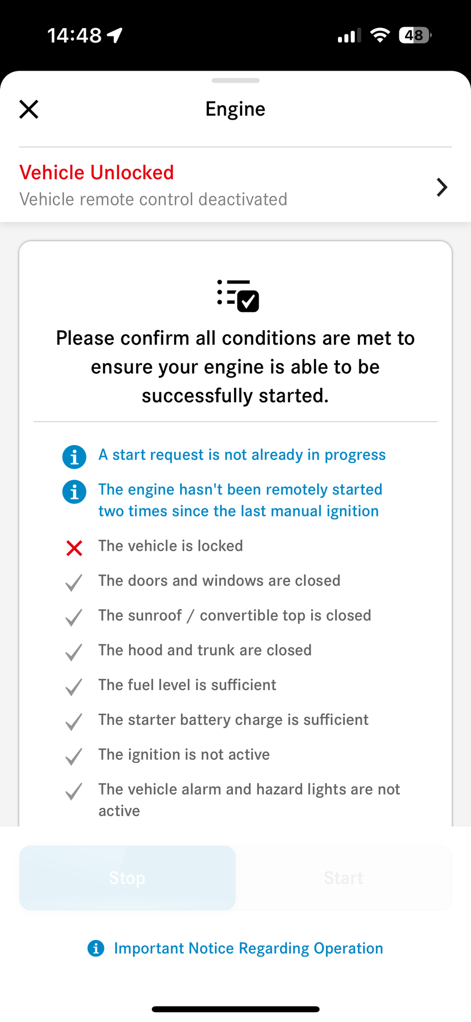Image resolution: width=471 pixels, height=1022 pixels.
Task: Open the Vehicle Unlocked status row
Action: 205,185
